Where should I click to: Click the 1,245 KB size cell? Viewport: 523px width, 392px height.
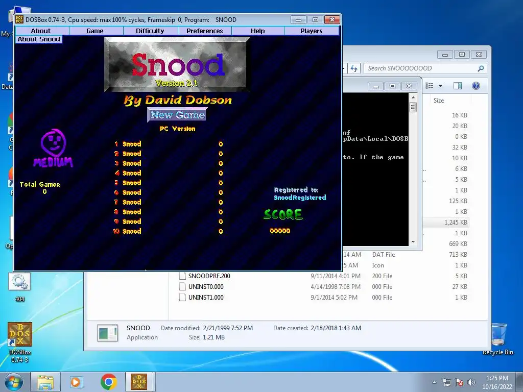point(456,223)
